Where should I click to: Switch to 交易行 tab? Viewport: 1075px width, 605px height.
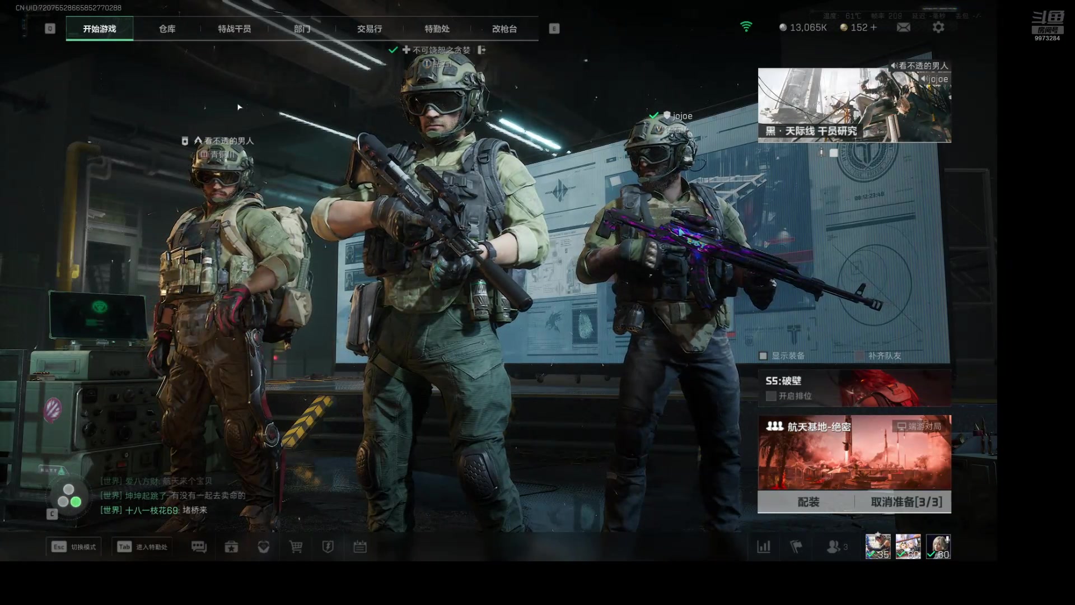370,29
